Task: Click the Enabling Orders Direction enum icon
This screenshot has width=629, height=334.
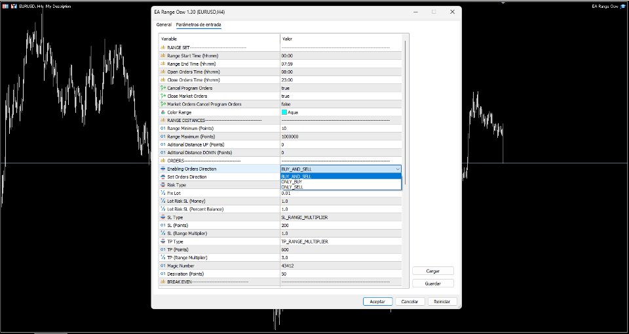Action: pyautogui.click(x=163, y=169)
